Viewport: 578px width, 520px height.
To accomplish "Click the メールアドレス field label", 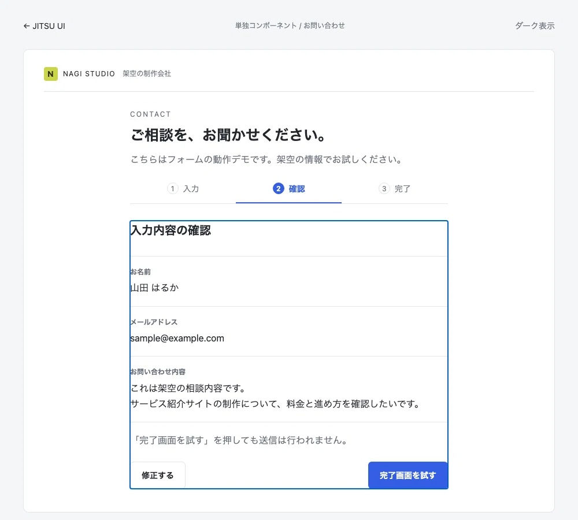I will [x=154, y=322].
